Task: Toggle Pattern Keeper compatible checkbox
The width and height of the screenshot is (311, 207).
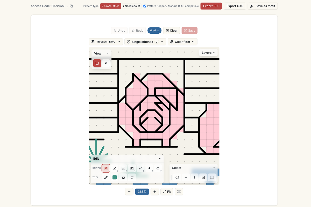Action: coord(145,6)
